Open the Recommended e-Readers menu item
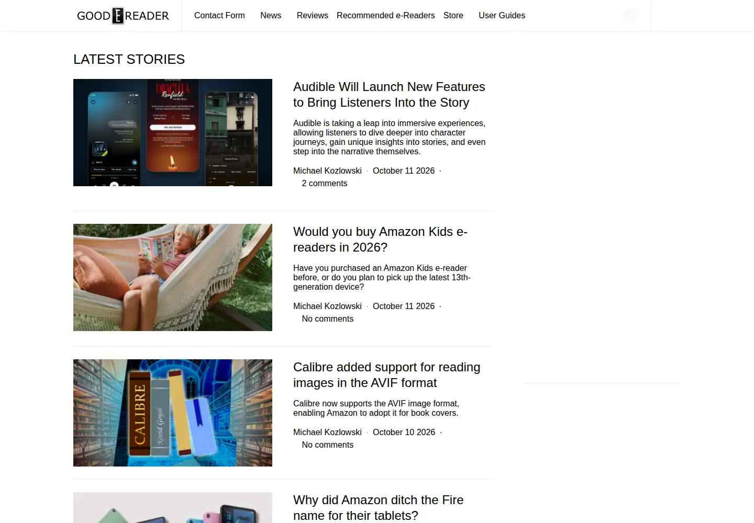The image size is (754, 523). click(x=385, y=16)
